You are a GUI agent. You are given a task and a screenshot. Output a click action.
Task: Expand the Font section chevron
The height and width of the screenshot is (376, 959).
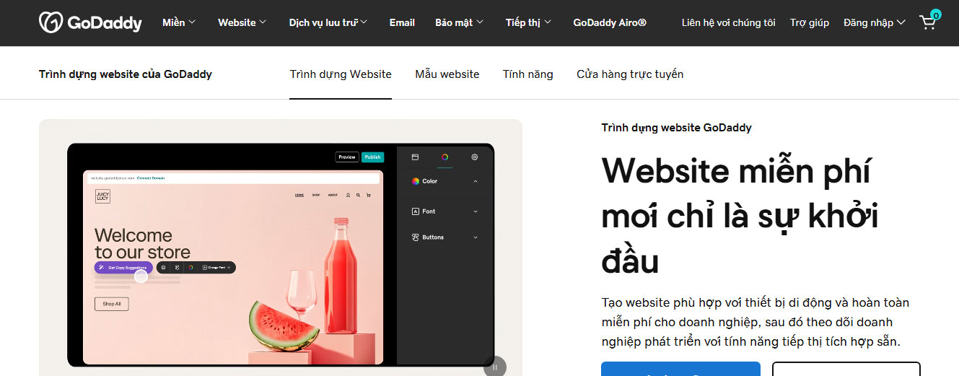click(476, 211)
